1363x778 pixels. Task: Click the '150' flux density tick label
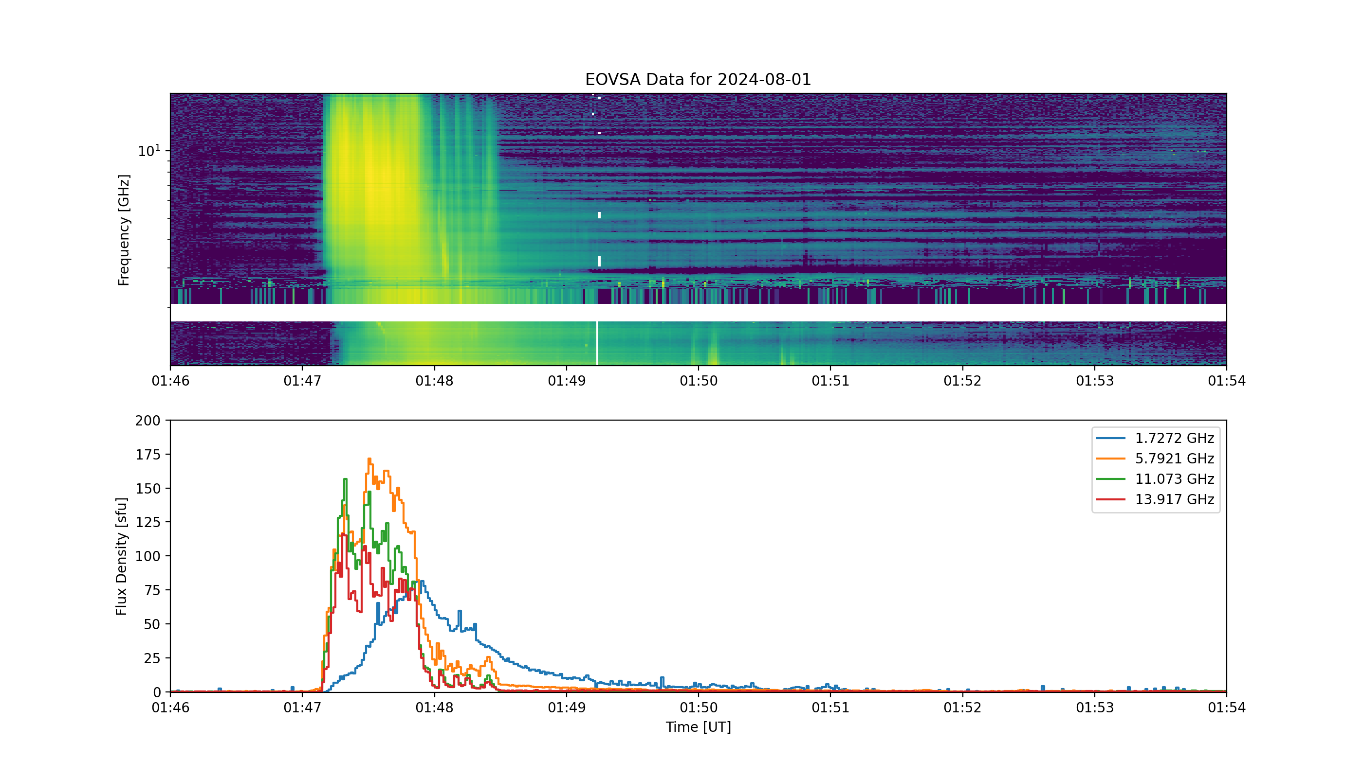pos(147,488)
